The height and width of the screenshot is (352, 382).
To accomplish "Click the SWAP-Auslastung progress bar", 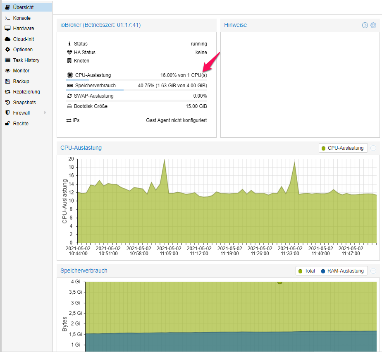I will coord(137,101).
